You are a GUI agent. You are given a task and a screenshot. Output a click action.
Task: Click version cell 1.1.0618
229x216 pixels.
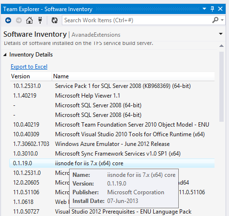[x=23, y=202]
